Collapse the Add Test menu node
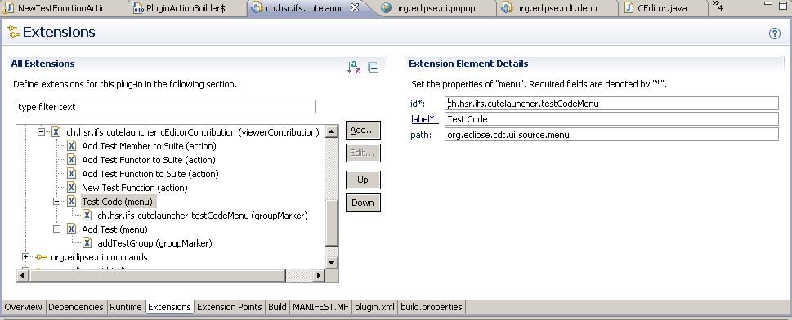792x320 pixels. tap(57, 229)
